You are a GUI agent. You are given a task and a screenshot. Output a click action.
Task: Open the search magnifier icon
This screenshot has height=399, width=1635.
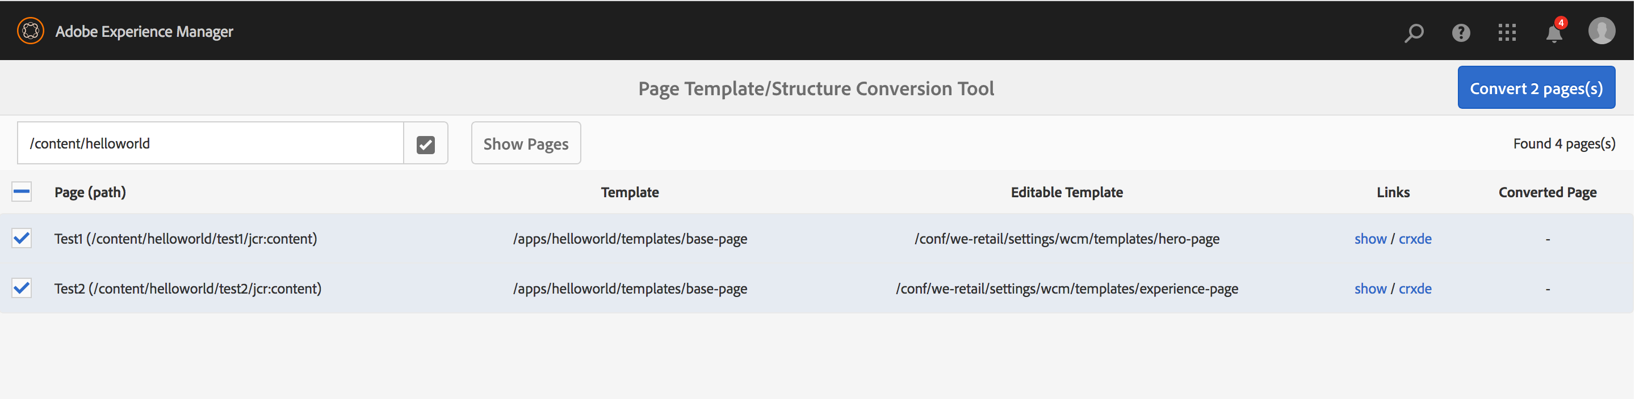[x=1414, y=32]
